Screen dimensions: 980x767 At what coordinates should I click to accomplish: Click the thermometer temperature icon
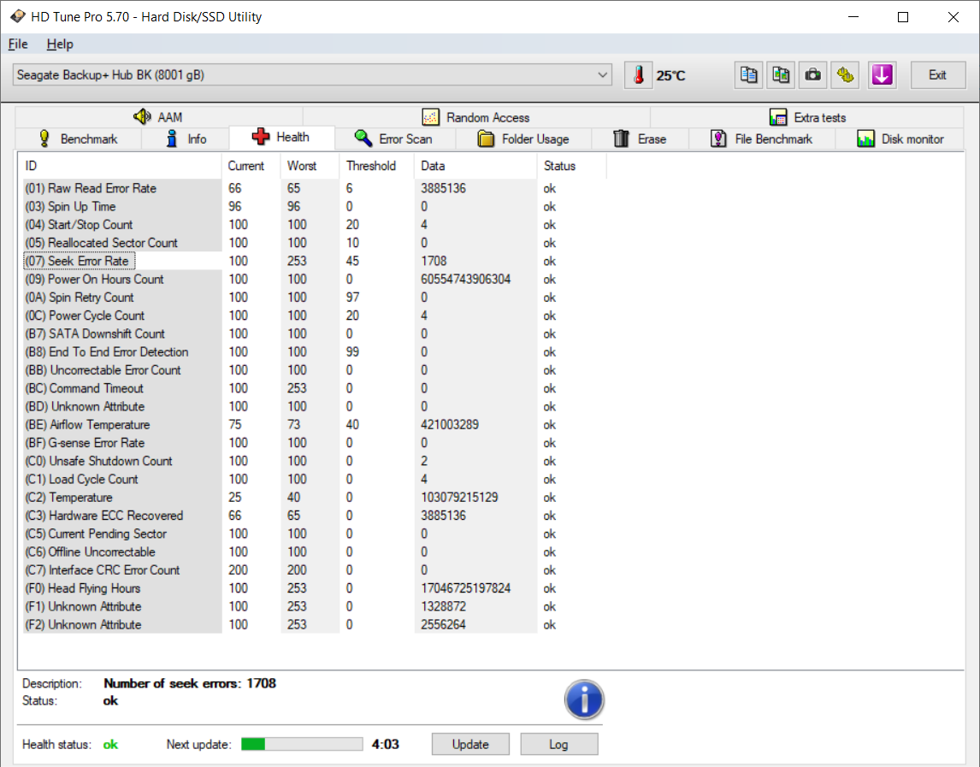coord(638,75)
